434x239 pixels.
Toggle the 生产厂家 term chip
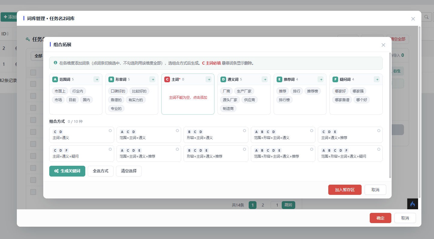click(244, 91)
